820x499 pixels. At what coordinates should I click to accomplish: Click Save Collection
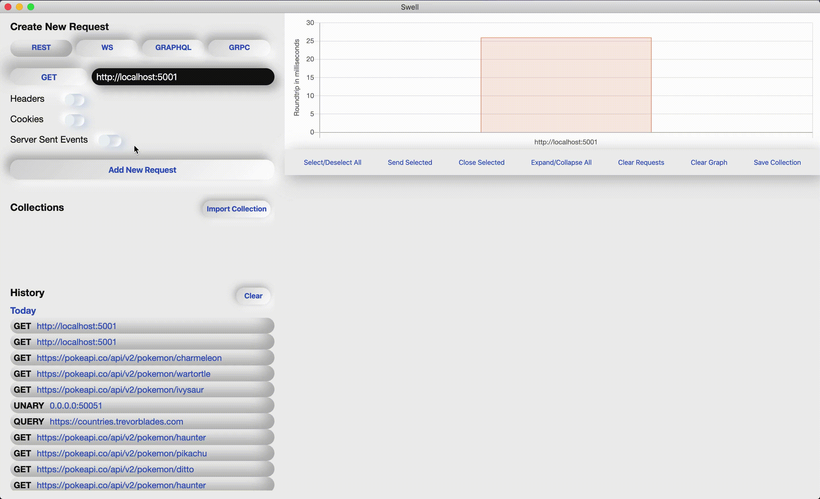point(777,163)
